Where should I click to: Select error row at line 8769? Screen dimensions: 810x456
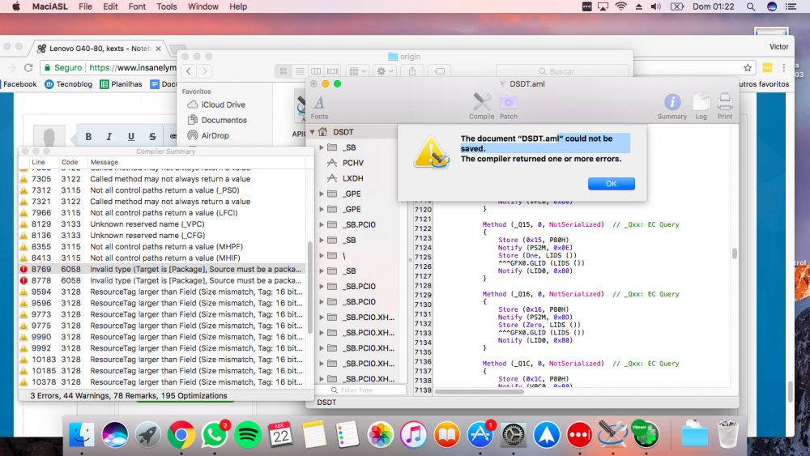click(163, 269)
